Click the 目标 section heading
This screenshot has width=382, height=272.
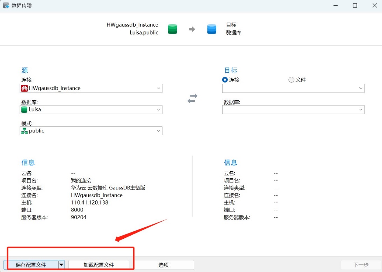(x=231, y=70)
